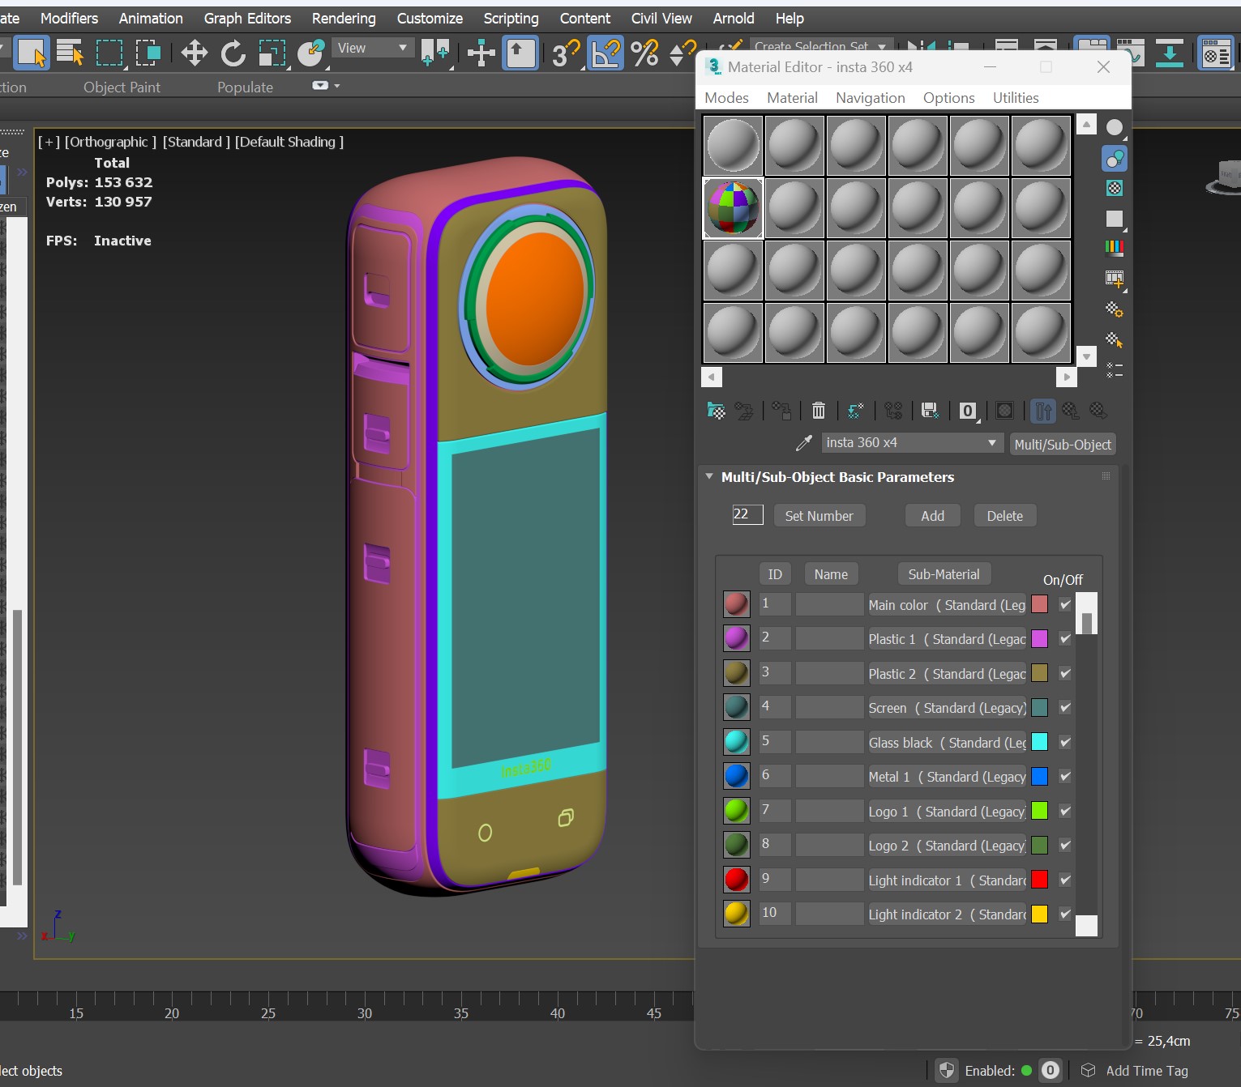This screenshot has width=1241, height=1087.
Task: Click the Glass black cyan color swatch
Action: point(1039,742)
